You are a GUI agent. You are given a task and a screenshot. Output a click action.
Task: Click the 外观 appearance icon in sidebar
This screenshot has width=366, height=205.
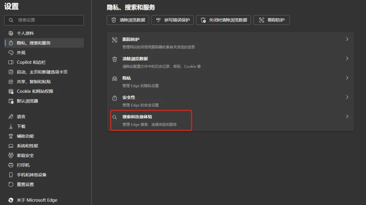11,53
